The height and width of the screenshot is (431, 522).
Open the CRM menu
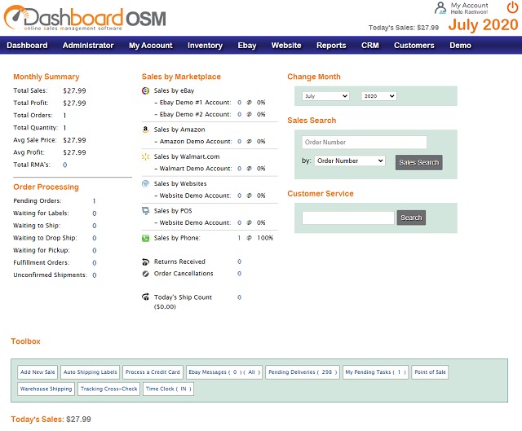click(369, 46)
